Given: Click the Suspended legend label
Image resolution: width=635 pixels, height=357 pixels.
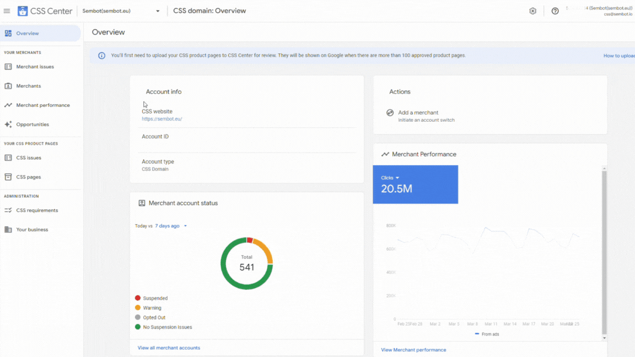Looking at the screenshot, I should [155, 298].
